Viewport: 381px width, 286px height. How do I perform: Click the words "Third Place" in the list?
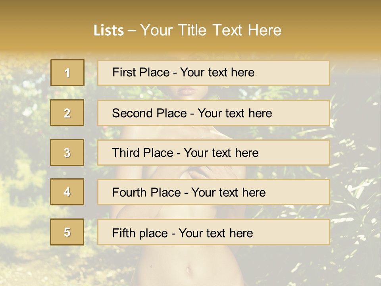pos(142,153)
